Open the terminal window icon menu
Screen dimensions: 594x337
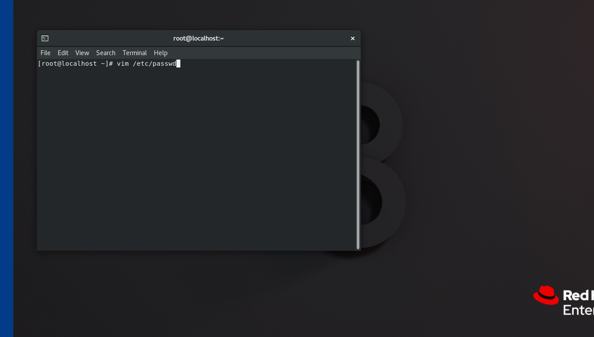(x=45, y=38)
